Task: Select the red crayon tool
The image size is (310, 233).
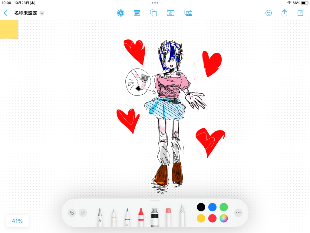Action: point(141,217)
